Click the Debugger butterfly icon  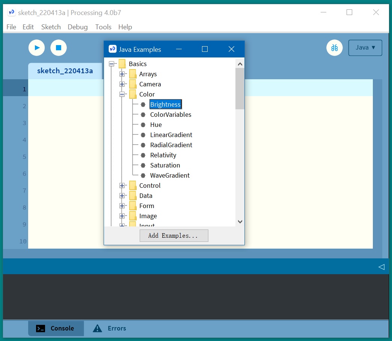point(334,48)
